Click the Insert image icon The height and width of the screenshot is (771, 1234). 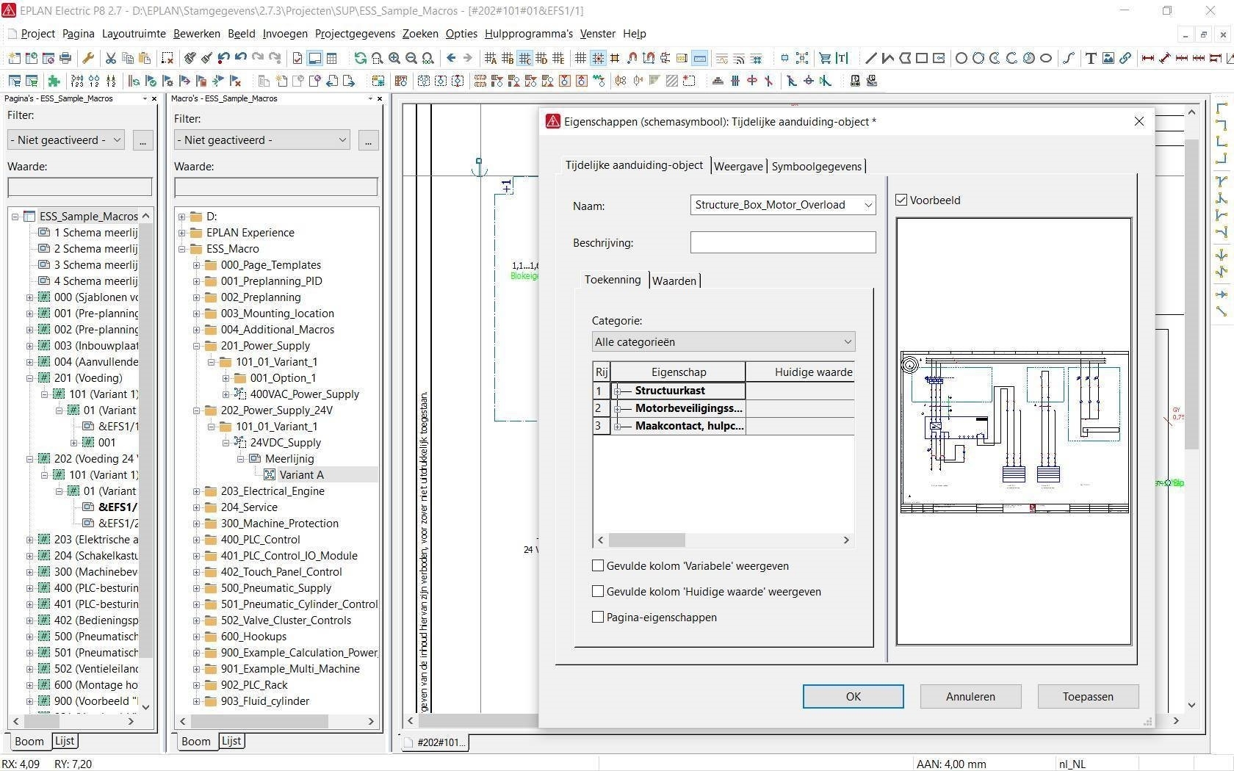(1108, 58)
